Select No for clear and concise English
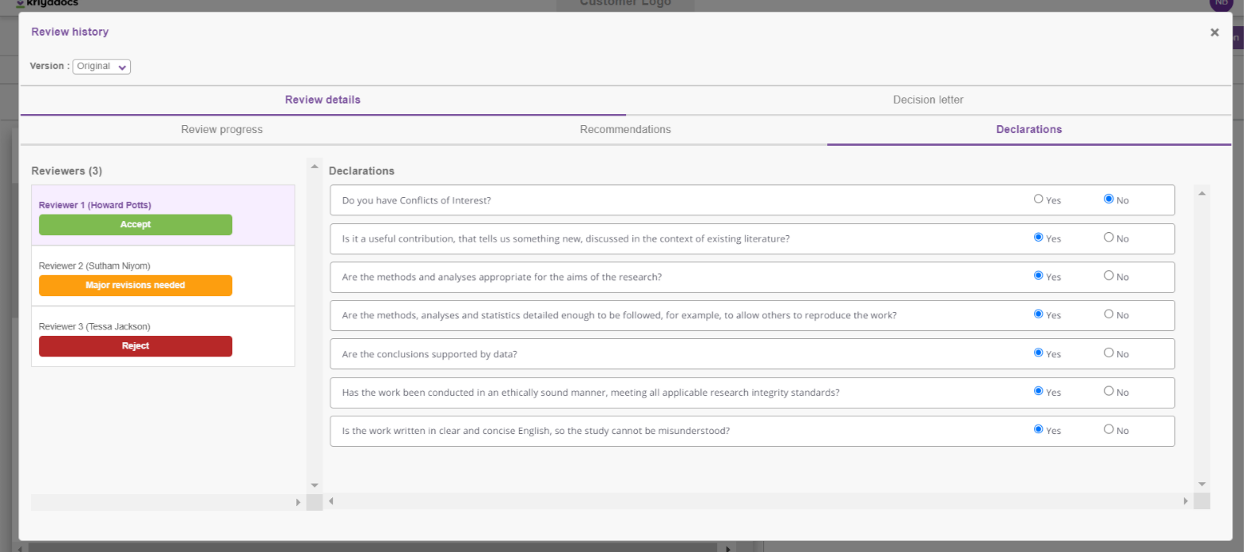The height and width of the screenshot is (552, 1244). tap(1109, 428)
